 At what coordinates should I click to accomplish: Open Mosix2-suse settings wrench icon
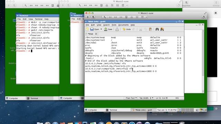[x=80, y=6]
